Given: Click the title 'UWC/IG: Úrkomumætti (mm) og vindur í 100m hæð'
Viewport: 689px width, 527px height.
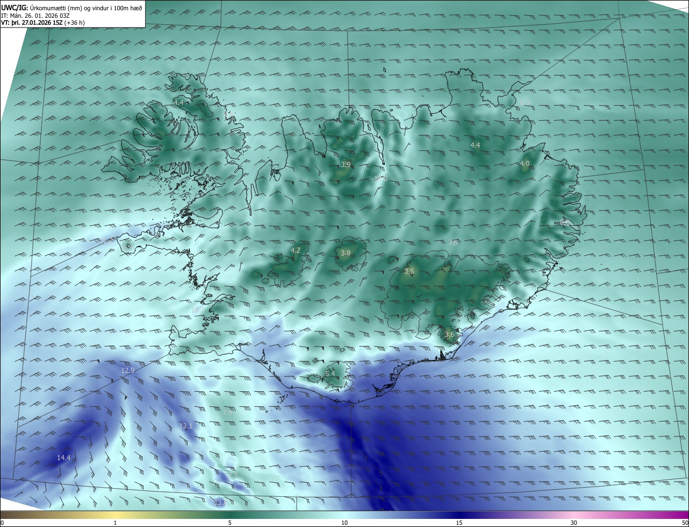Looking at the screenshot, I should pos(72,8).
